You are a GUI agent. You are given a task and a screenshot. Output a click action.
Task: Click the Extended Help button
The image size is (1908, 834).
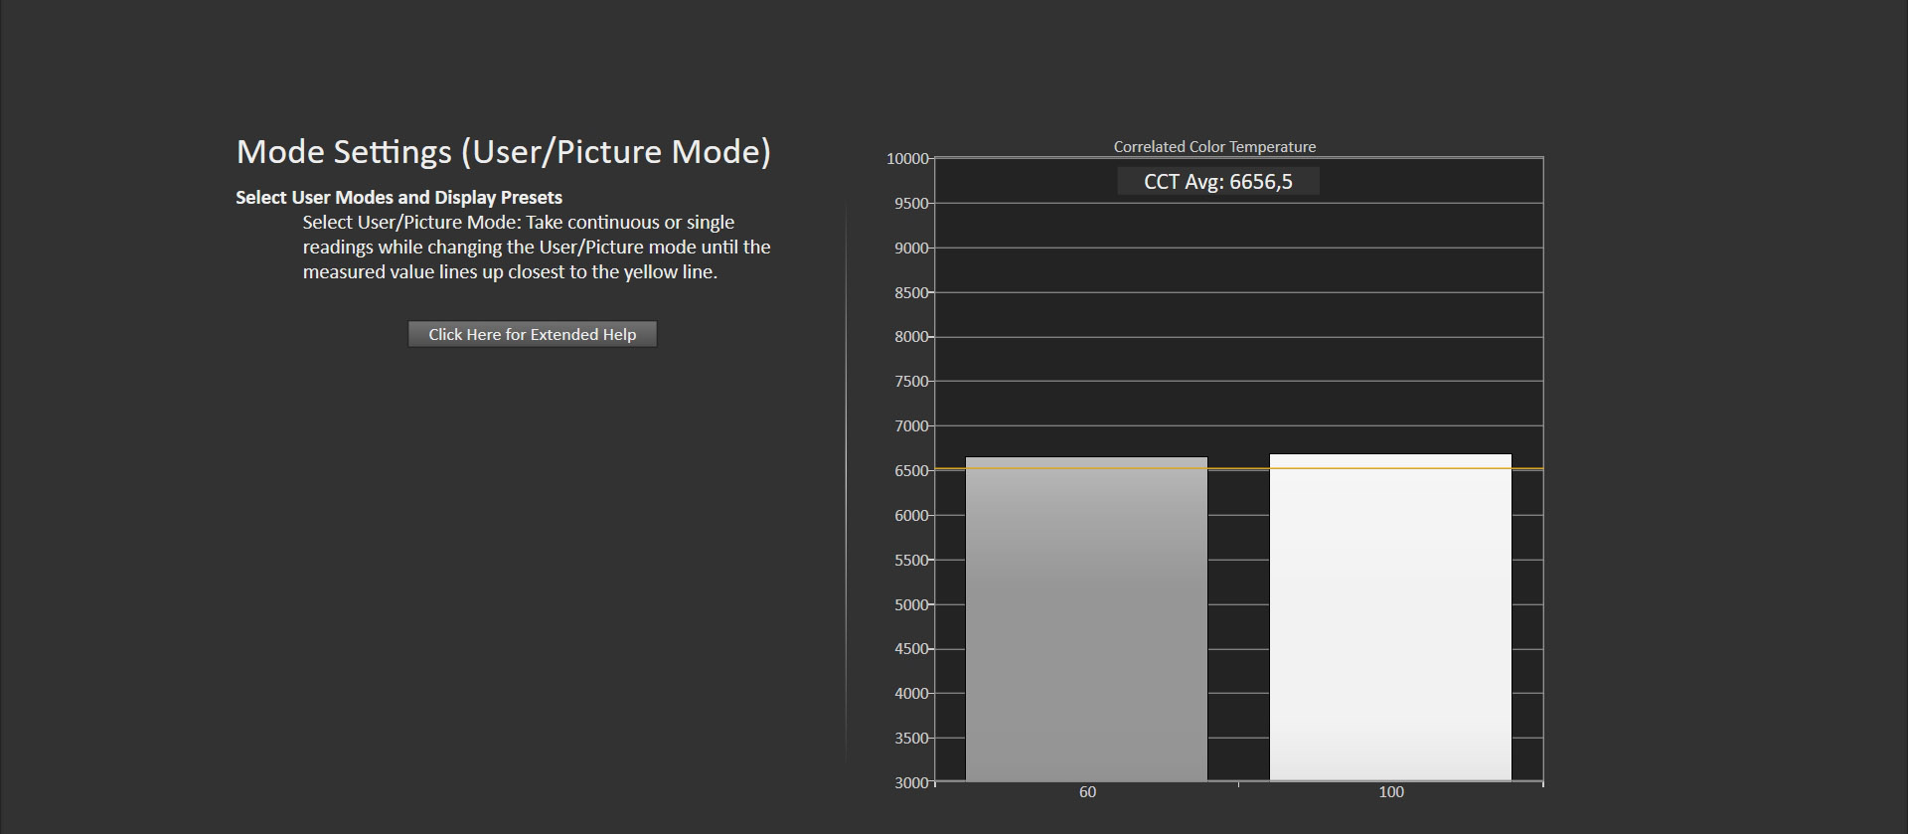point(532,334)
